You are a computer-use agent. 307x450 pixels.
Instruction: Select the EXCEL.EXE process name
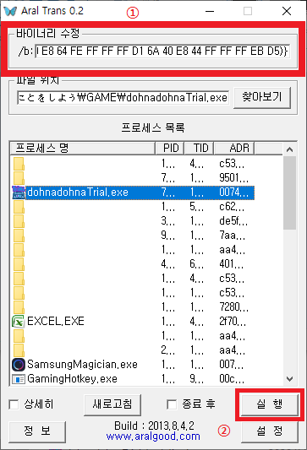(x=56, y=322)
